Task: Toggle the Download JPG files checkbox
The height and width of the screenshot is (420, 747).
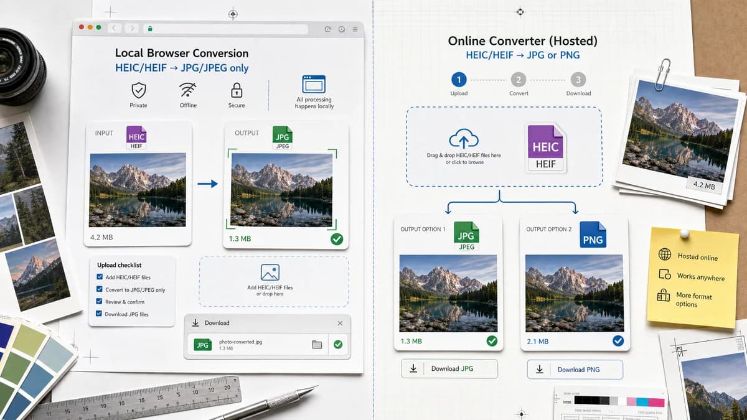Action: [x=100, y=314]
